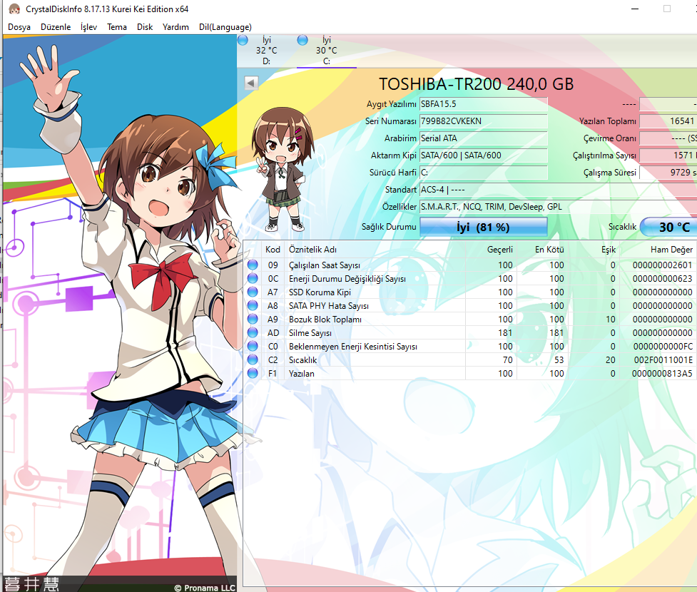Image resolution: width=697 pixels, height=592 pixels.
Task: Click status orb for Çalışılan Saat Sayısı row
Action: coord(253,265)
